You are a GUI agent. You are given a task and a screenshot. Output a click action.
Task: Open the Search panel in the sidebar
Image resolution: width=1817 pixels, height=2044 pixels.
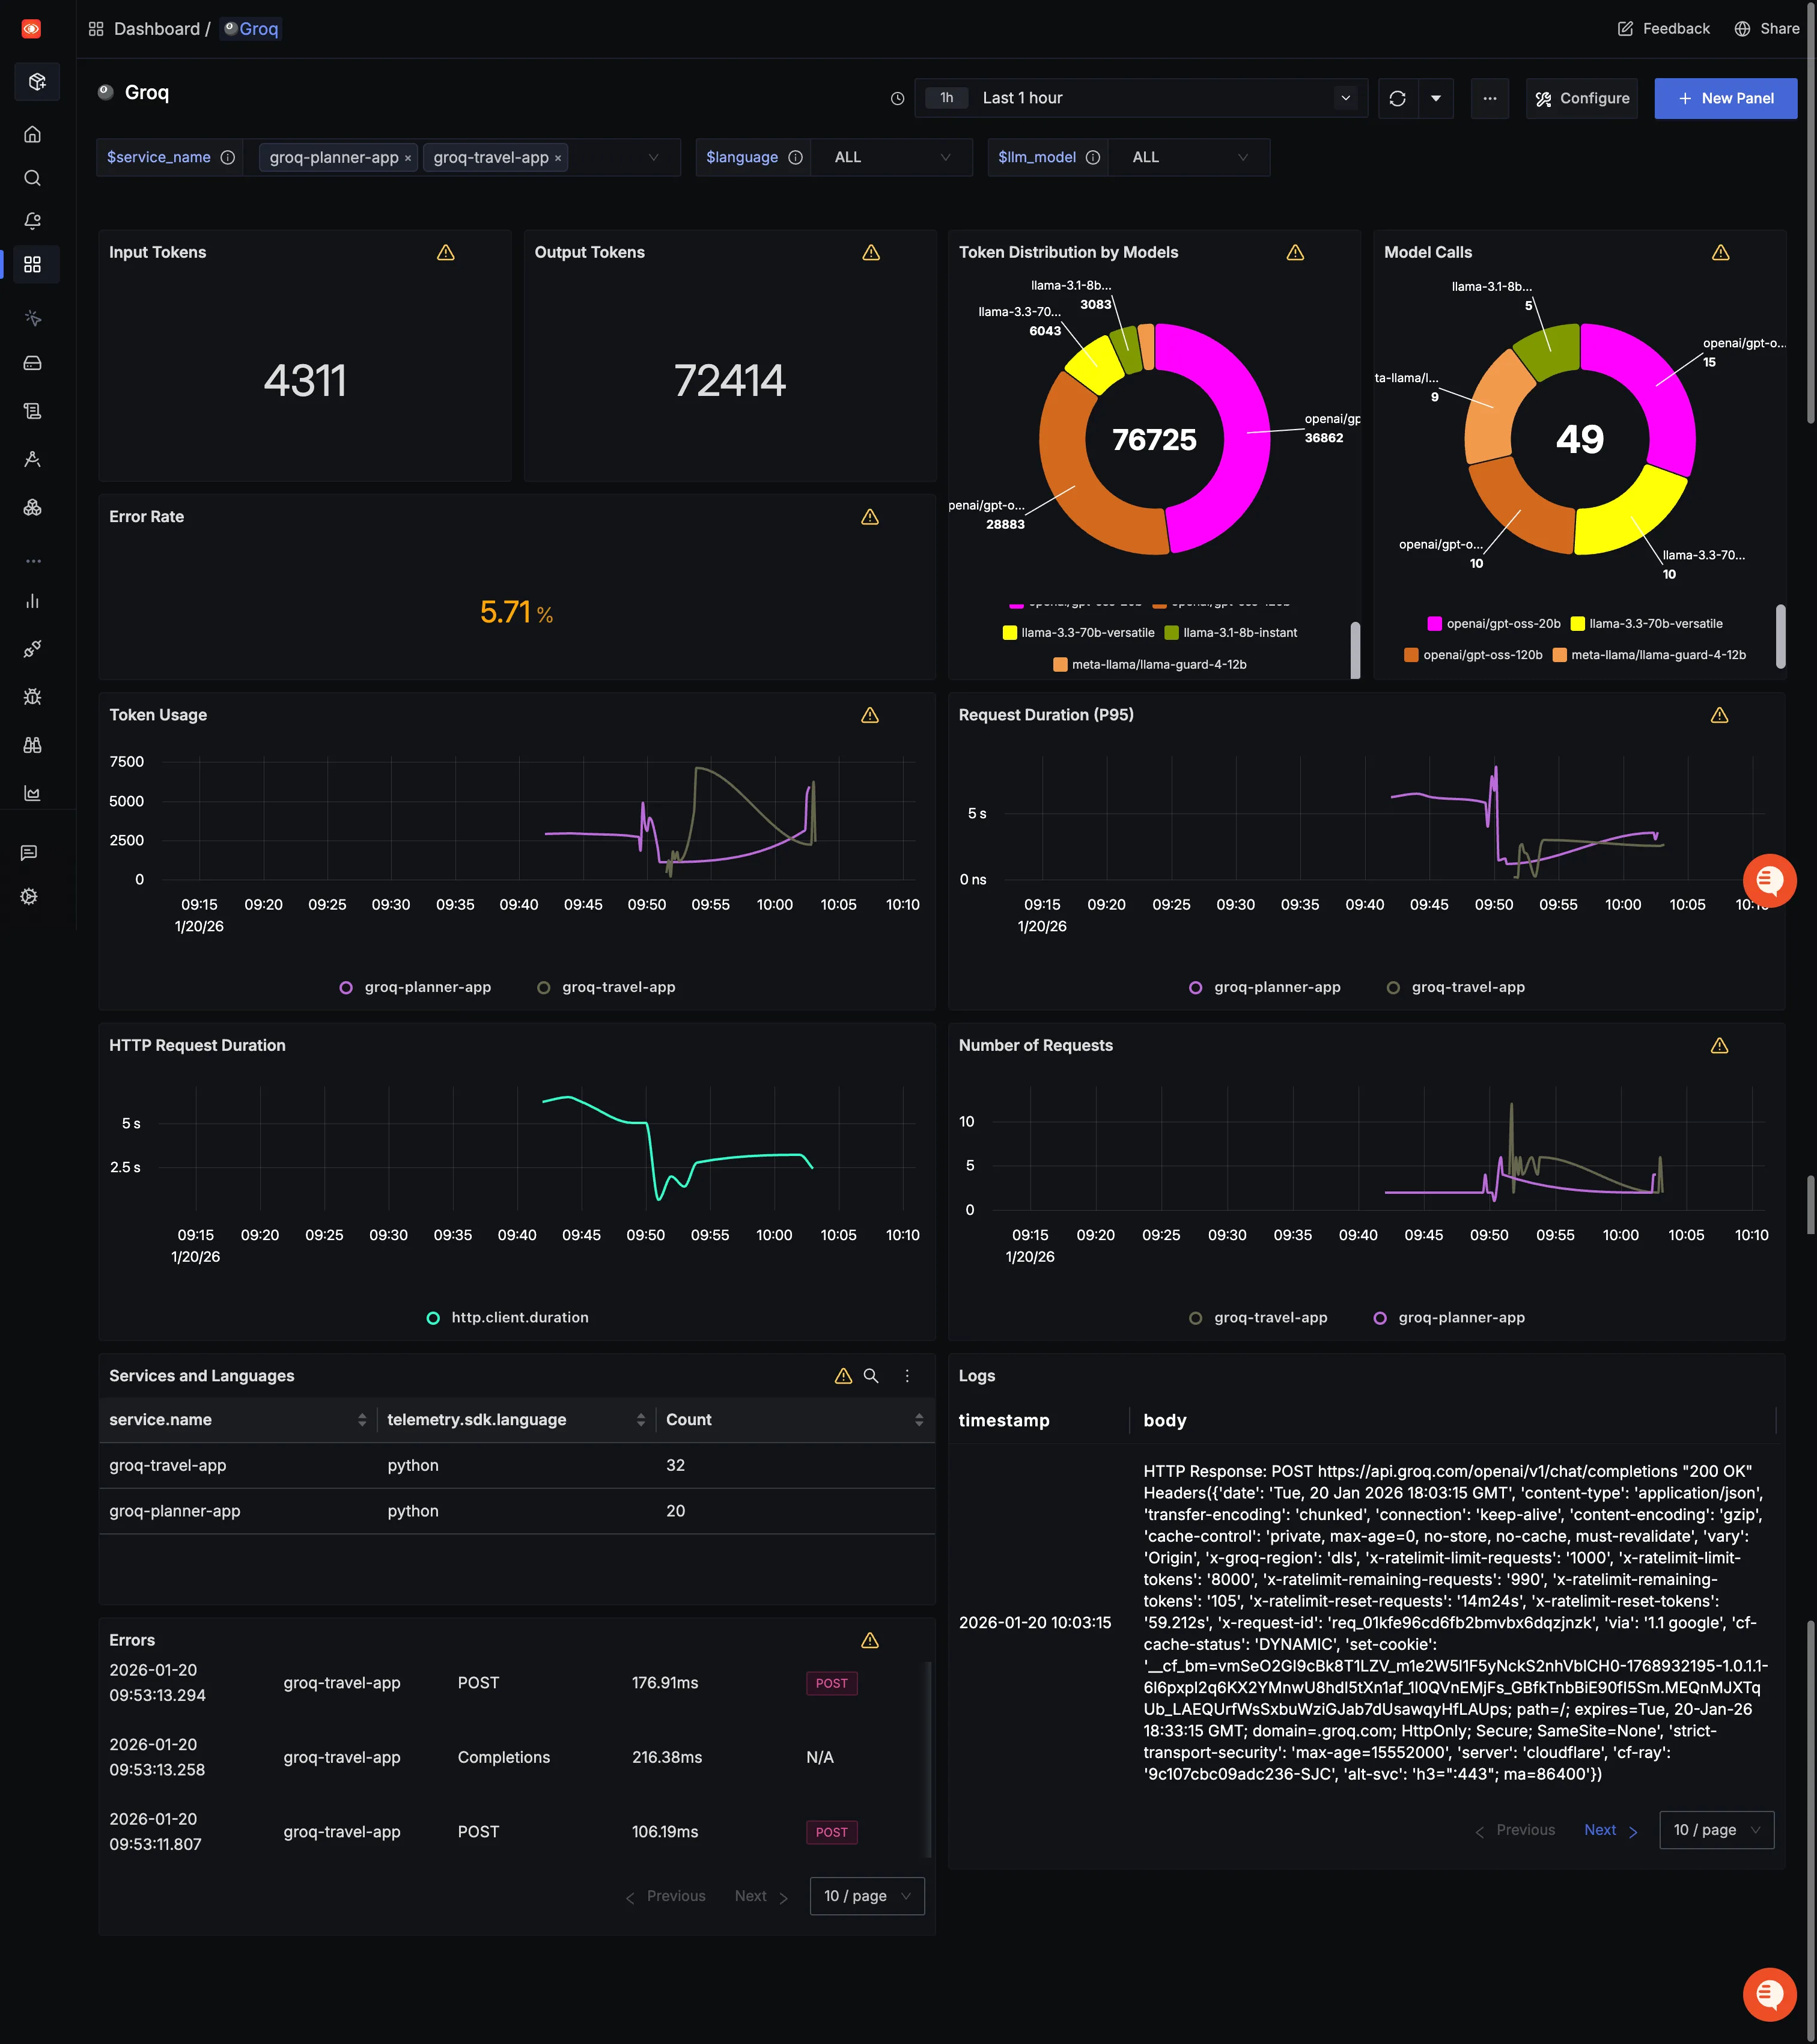[33, 177]
